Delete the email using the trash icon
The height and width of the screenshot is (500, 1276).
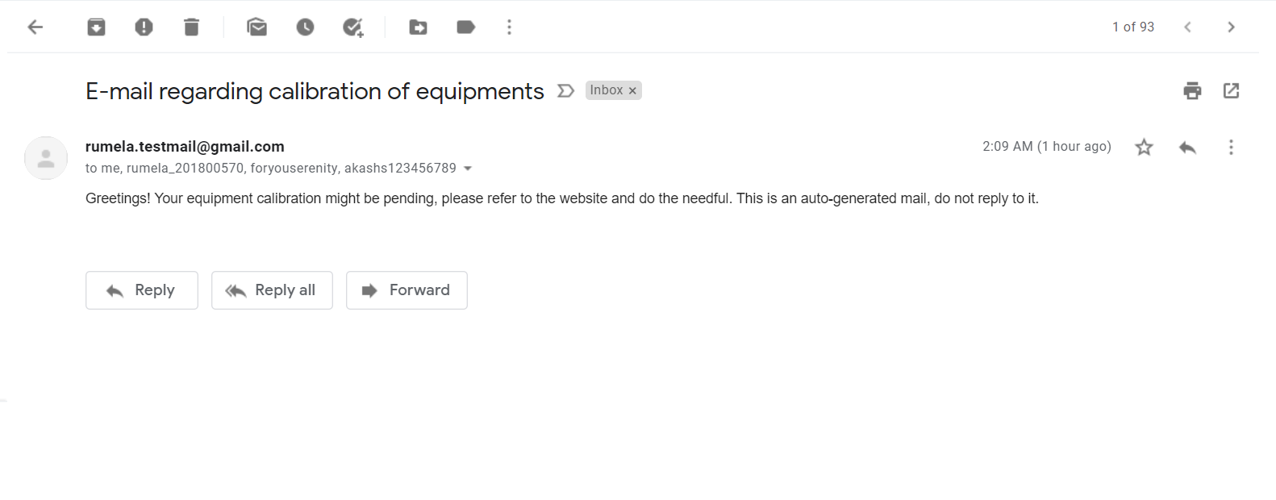(x=191, y=27)
